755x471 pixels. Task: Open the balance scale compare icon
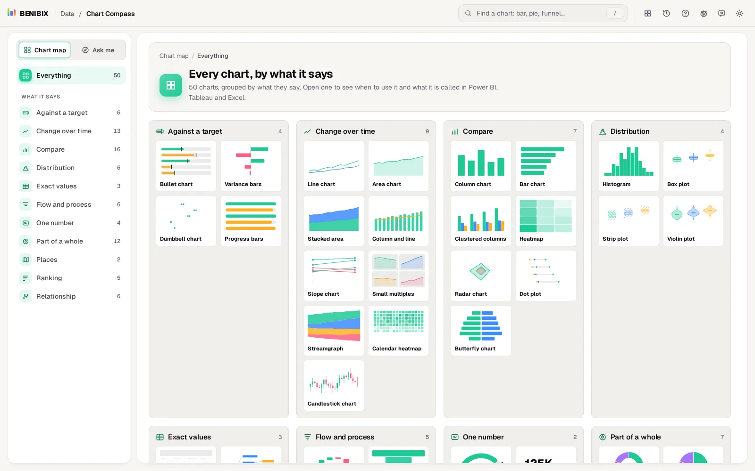click(704, 14)
